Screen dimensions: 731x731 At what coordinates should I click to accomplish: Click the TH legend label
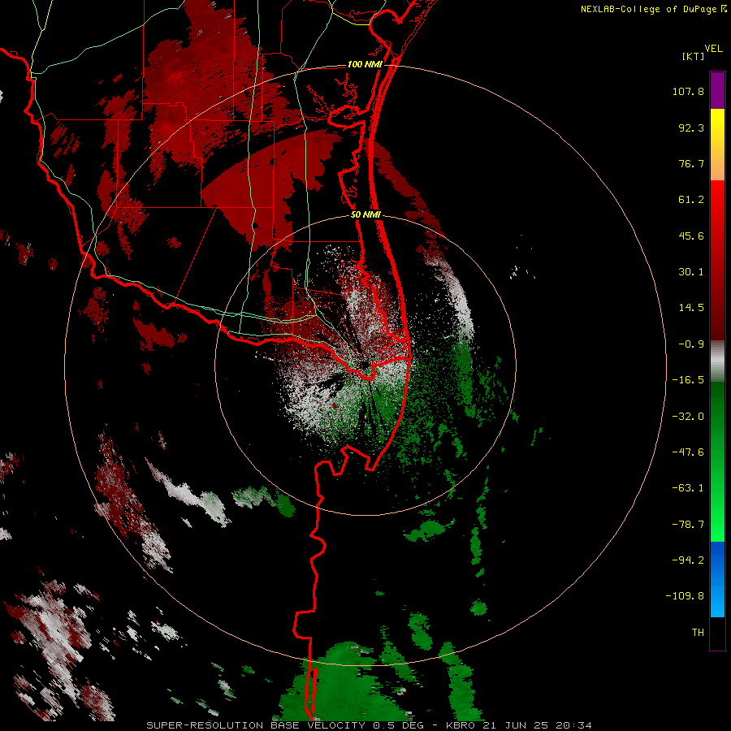click(x=698, y=633)
